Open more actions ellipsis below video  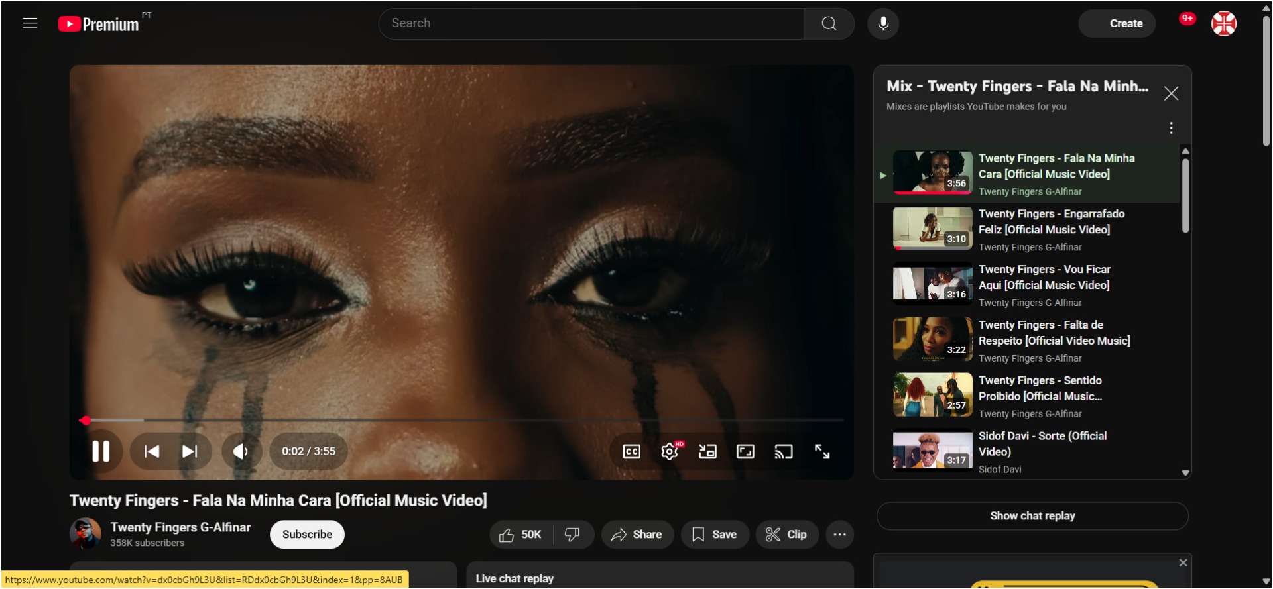point(839,535)
